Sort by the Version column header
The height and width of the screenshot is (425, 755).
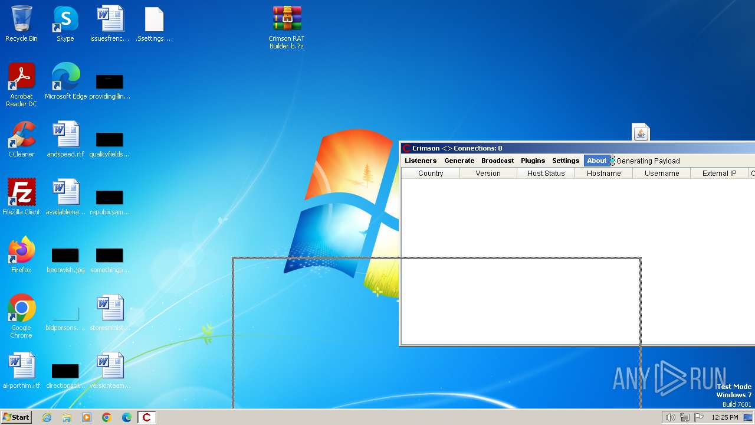click(x=488, y=174)
